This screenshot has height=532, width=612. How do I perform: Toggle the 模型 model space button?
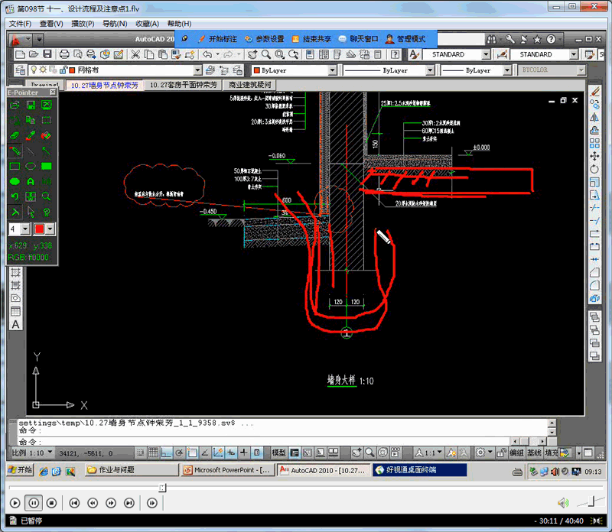279,453
